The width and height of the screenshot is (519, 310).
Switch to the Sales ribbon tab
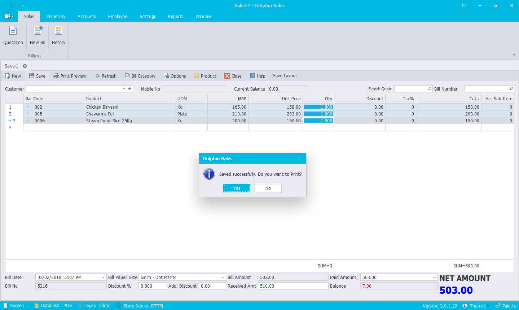click(29, 17)
